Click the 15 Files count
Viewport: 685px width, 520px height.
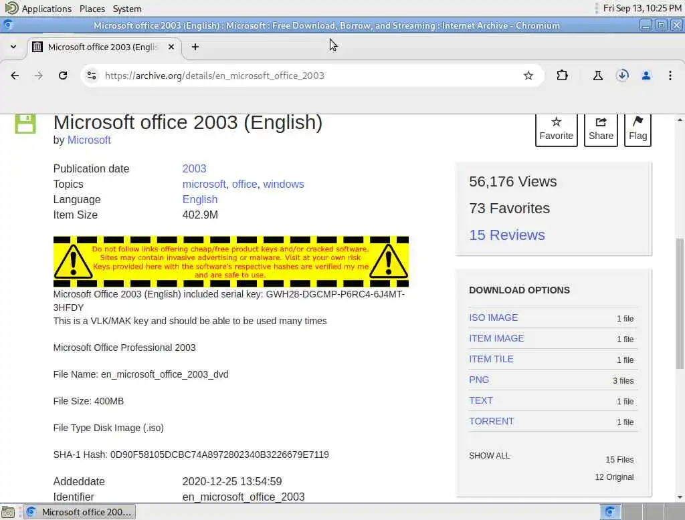pyautogui.click(x=619, y=459)
